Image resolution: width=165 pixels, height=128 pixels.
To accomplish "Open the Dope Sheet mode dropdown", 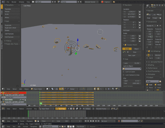I will click(x=46, y=109).
